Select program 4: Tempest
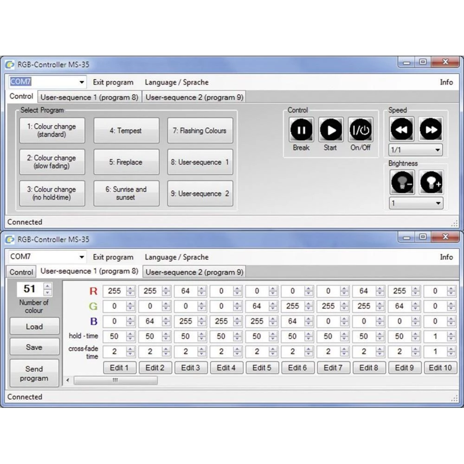 click(126, 130)
